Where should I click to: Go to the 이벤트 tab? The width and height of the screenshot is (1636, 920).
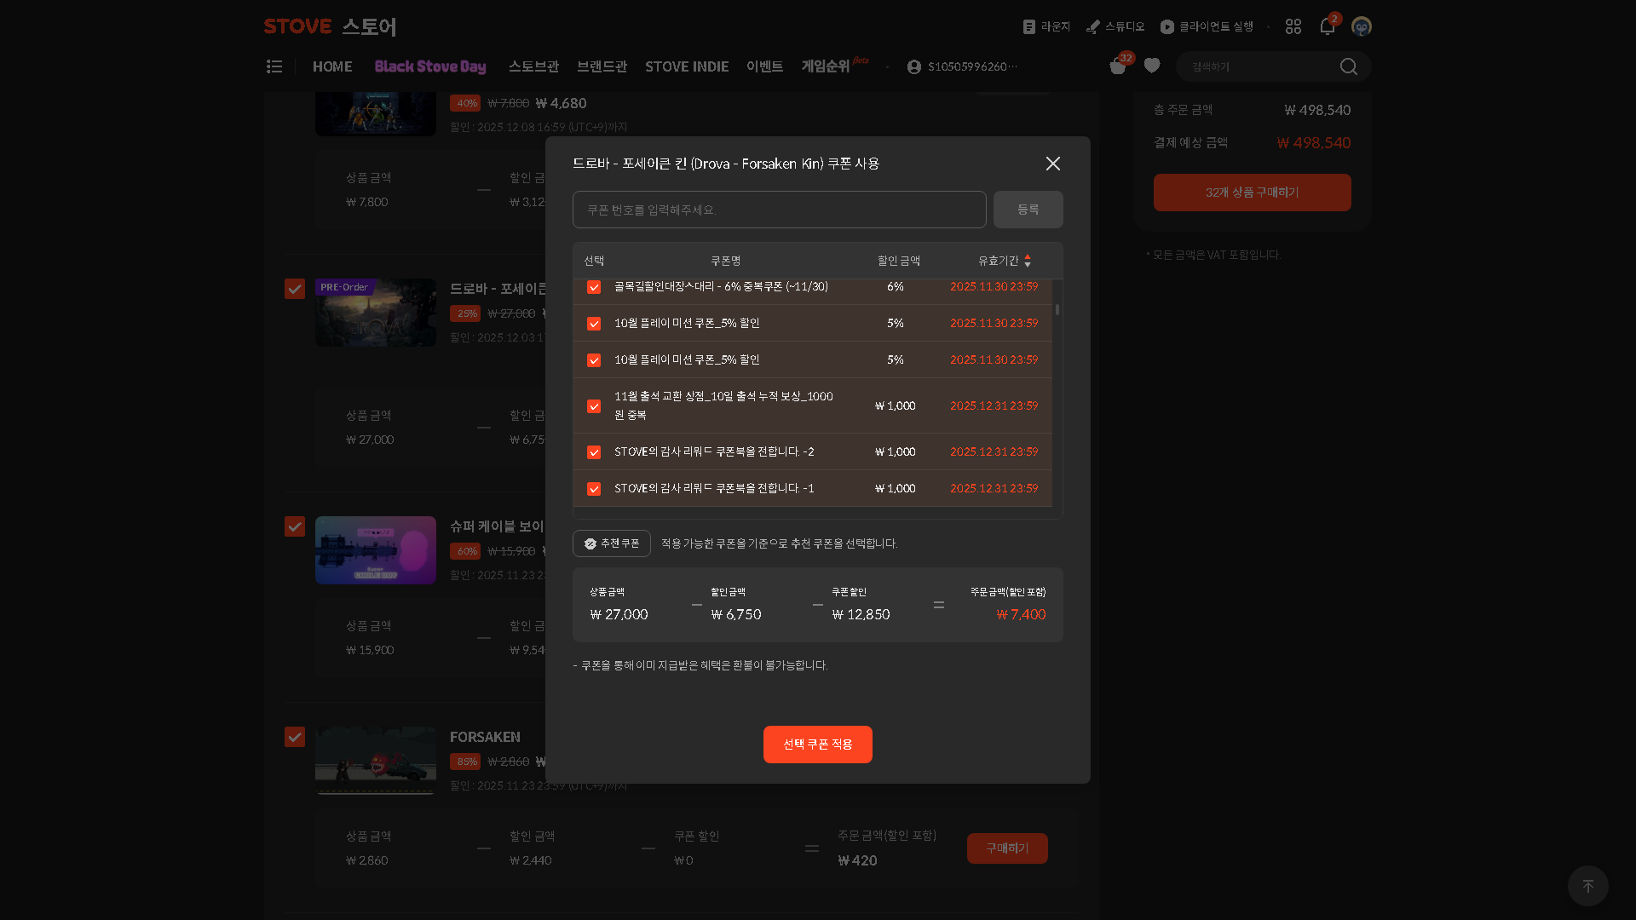tap(764, 66)
